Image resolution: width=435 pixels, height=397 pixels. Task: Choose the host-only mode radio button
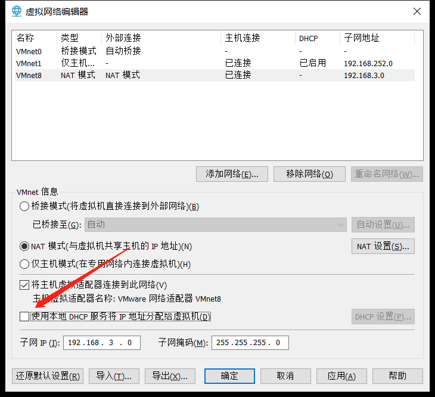tap(24, 264)
